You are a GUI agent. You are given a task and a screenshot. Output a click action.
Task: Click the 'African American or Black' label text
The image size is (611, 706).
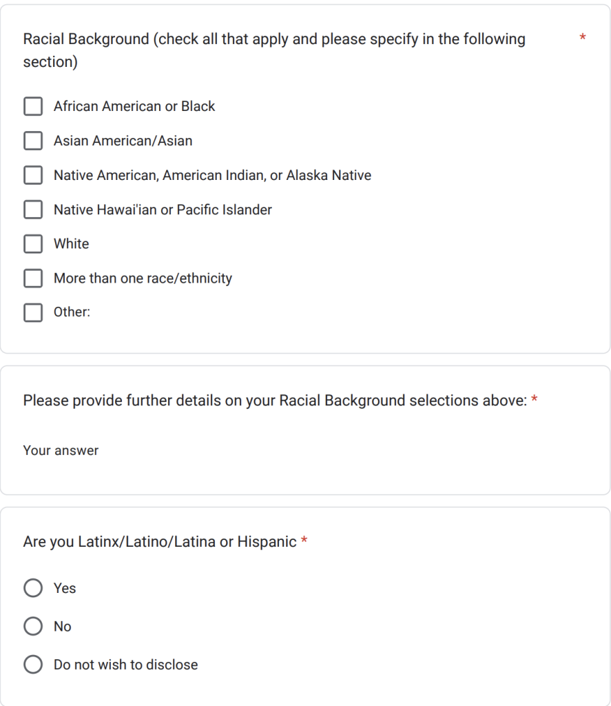tap(134, 106)
